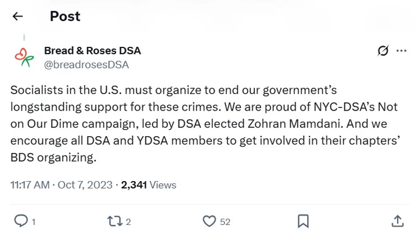This screenshot has height=237, width=418.
Task: Click the reply speech bubble icon
Action: (x=20, y=221)
